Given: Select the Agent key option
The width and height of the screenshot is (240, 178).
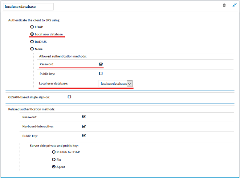Looking at the screenshot, I should 54,167.
